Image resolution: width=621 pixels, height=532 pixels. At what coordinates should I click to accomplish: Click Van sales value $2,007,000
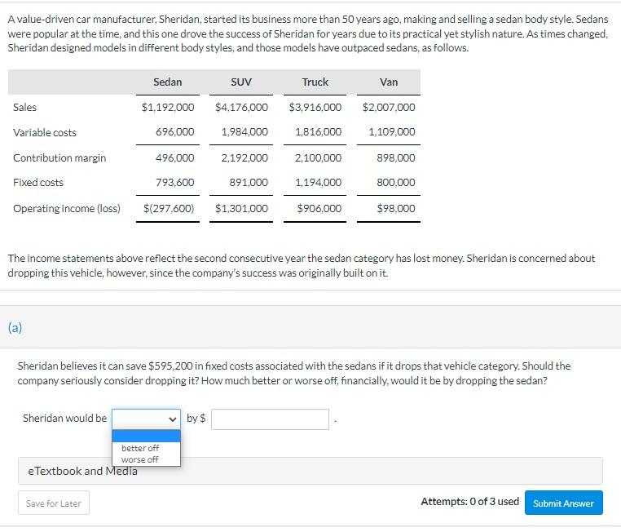(389, 107)
